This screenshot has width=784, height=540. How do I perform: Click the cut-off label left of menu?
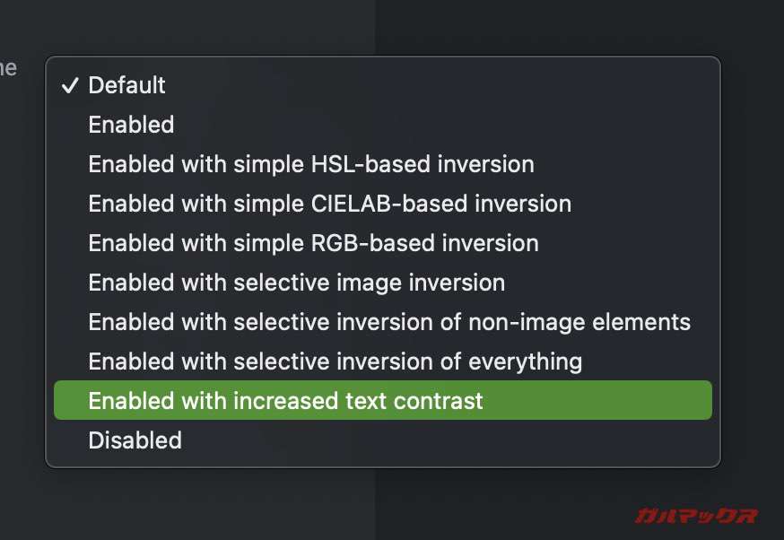(x=8, y=68)
